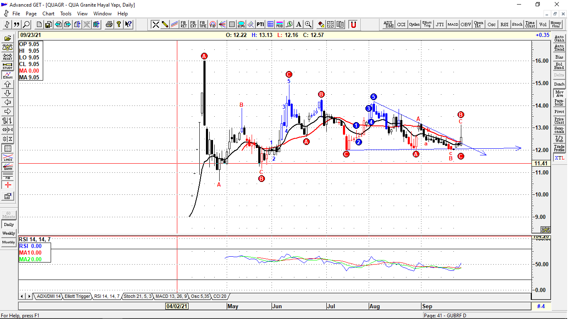Toggle the Bias overlay button
The image size is (573, 319).
pos(559,57)
